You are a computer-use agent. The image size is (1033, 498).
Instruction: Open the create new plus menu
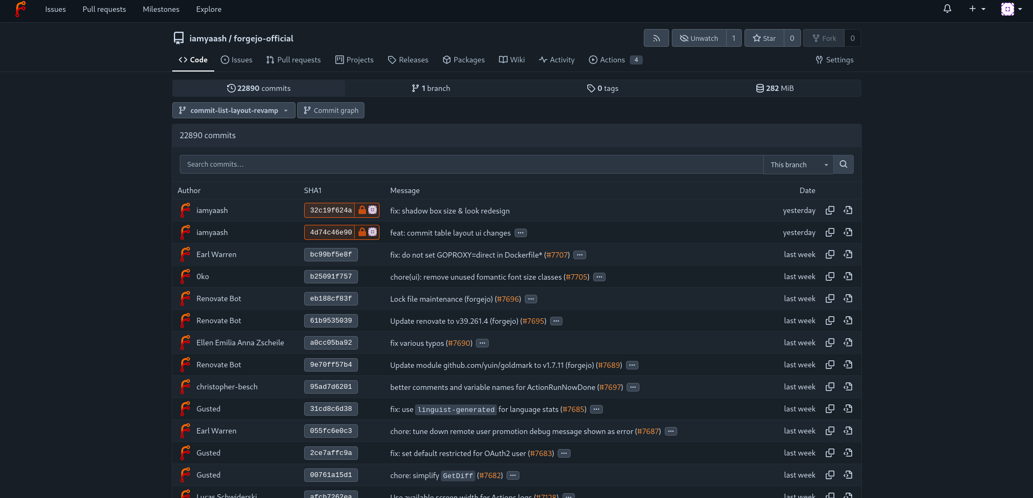(x=977, y=9)
